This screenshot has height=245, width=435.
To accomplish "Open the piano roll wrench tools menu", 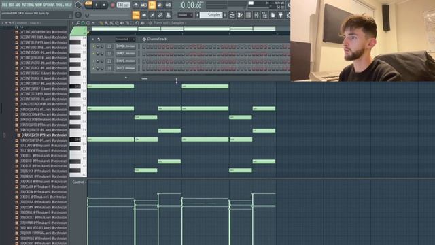I will coord(78,23).
